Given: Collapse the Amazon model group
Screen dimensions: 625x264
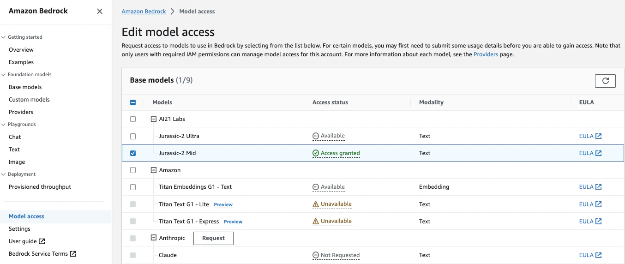Looking at the screenshot, I should click(x=154, y=170).
